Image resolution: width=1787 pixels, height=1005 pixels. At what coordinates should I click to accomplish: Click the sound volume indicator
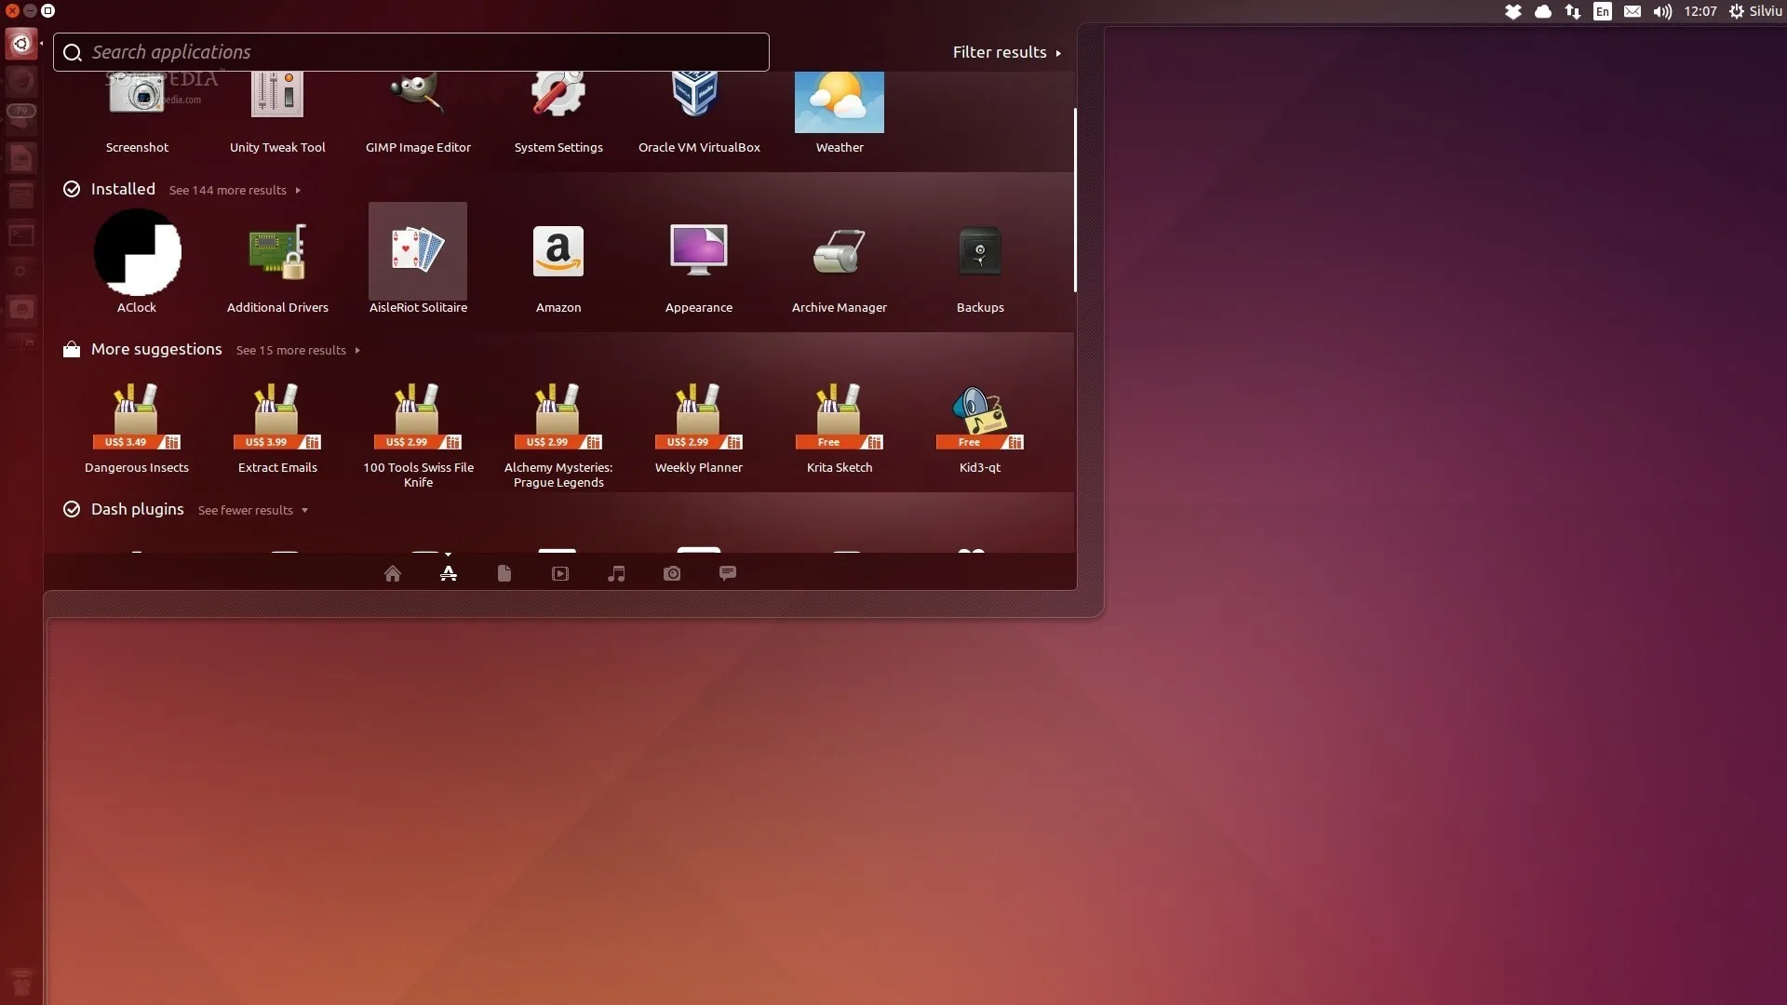[1662, 11]
